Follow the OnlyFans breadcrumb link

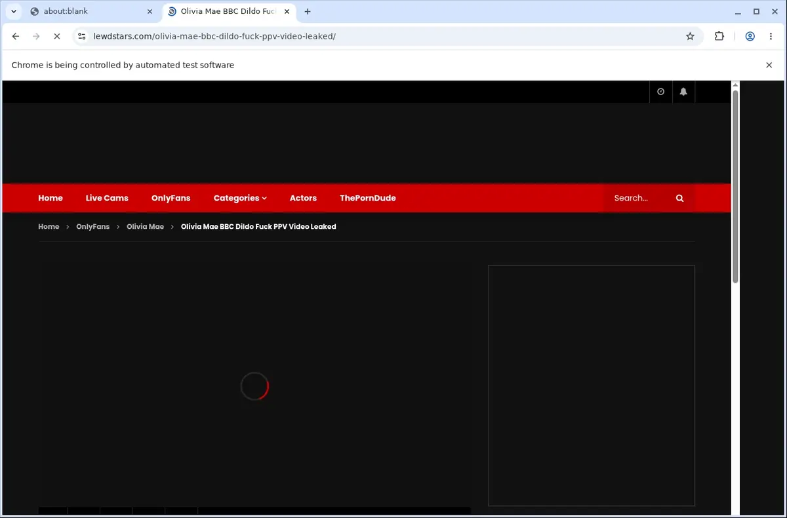(x=92, y=226)
